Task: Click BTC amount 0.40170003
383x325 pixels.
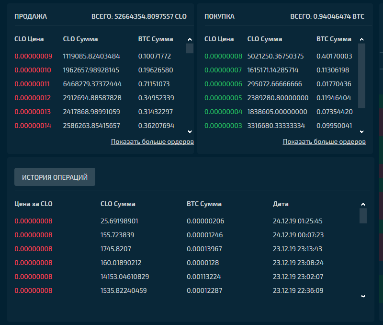Action: (x=334, y=56)
